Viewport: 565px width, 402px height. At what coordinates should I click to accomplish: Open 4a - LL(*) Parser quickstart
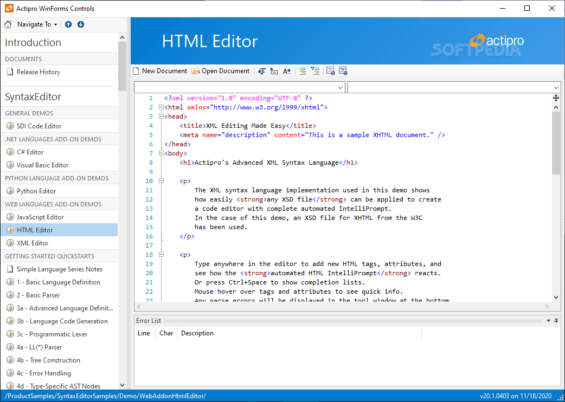tap(59, 347)
